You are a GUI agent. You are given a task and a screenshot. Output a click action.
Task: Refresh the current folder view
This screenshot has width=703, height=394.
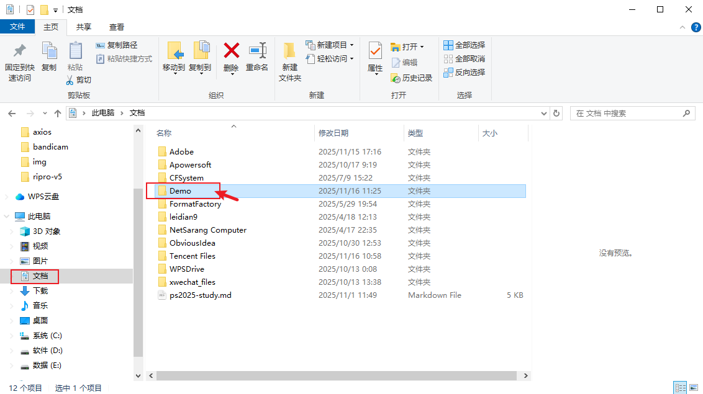(556, 114)
